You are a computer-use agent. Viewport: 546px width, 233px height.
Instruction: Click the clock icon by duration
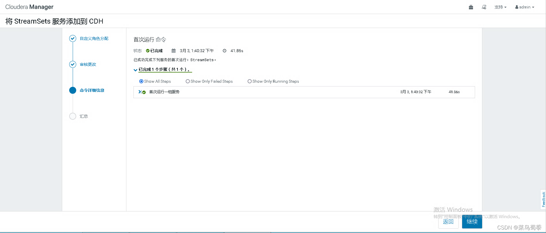tap(225, 51)
